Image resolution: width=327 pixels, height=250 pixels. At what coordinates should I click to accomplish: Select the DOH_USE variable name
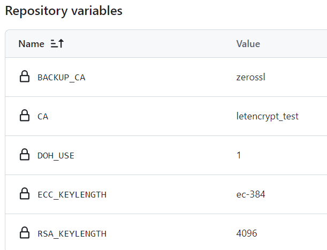(x=56, y=156)
